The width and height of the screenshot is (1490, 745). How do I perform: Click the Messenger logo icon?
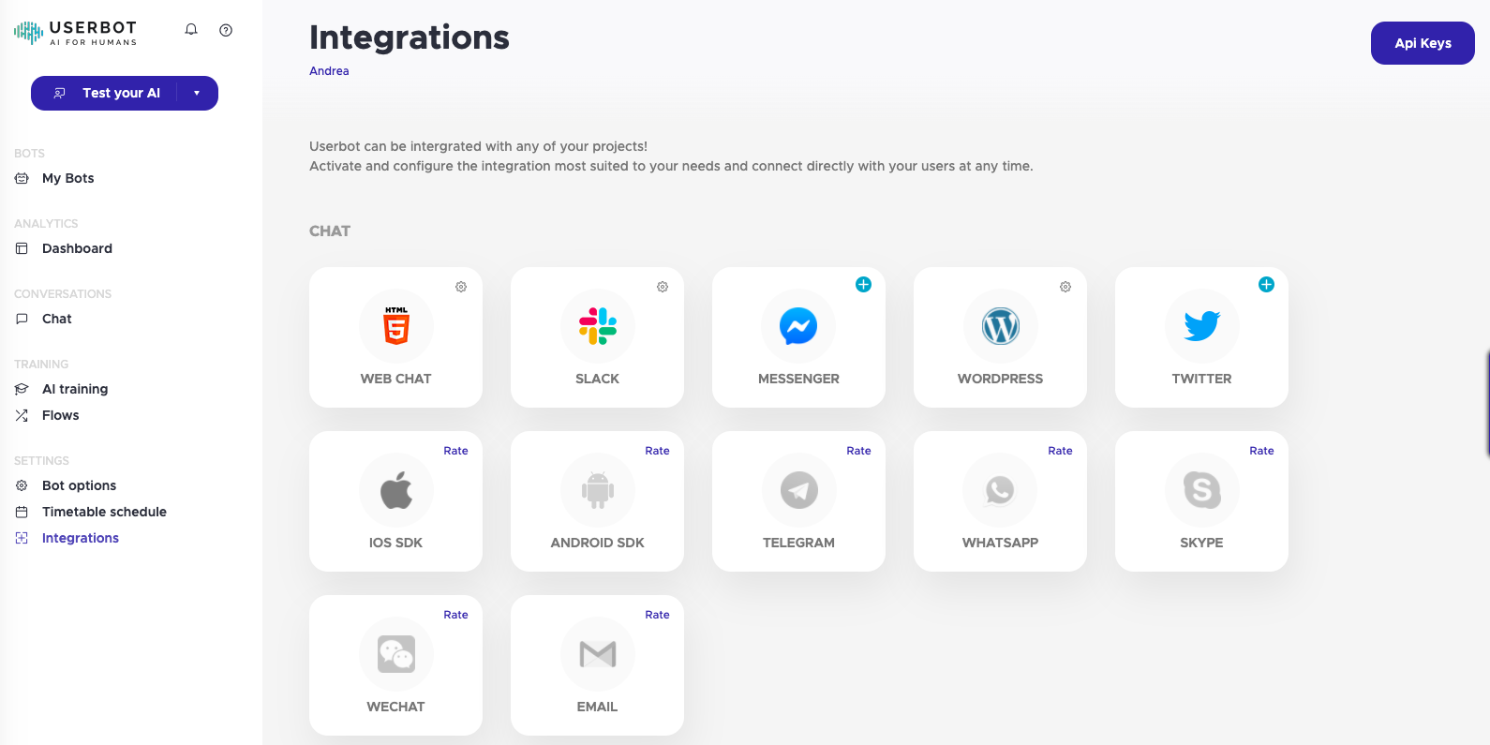click(x=799, y=326)
